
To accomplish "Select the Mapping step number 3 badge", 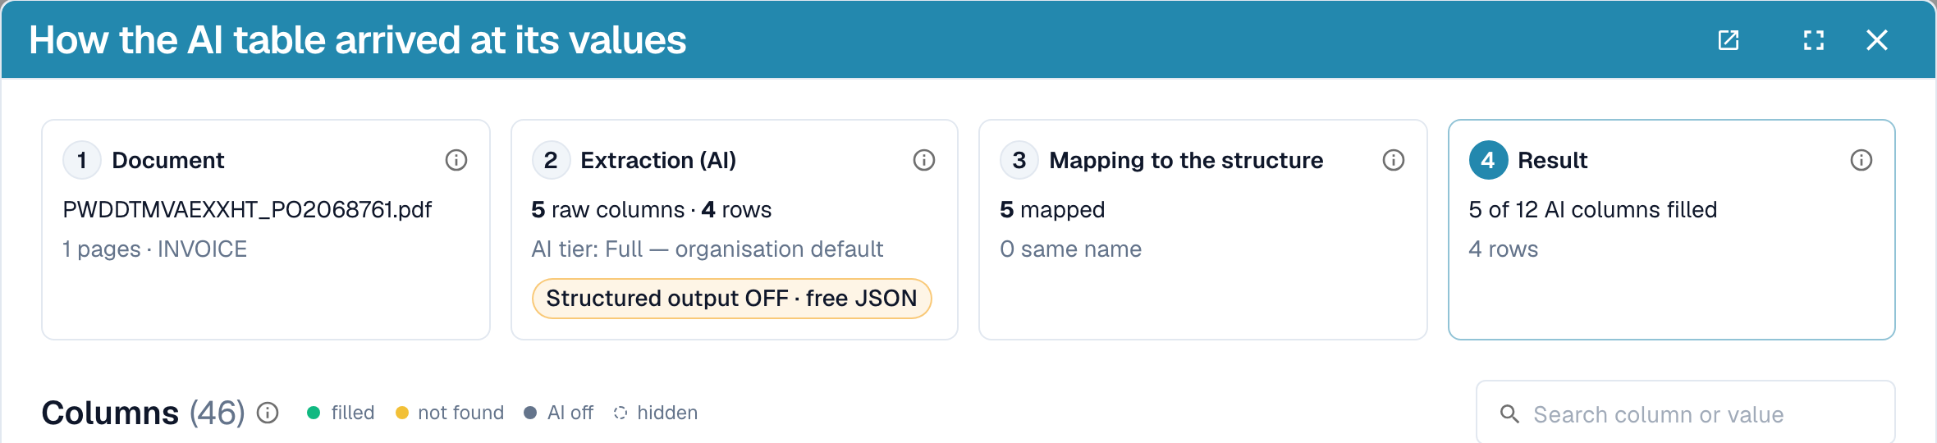I will [x=1019, y=160].
